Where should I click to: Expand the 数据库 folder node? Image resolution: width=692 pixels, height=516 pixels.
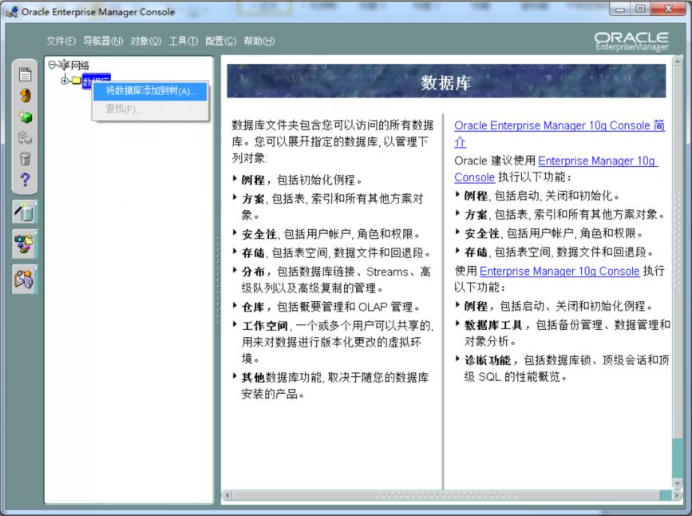(65, 81)
